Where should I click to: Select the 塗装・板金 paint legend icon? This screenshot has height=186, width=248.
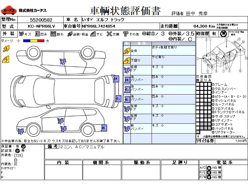pyautogui.click(x=70, y=34)
